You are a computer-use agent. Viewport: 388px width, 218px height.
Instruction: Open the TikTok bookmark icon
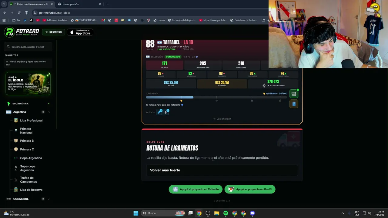coord(31,20)
